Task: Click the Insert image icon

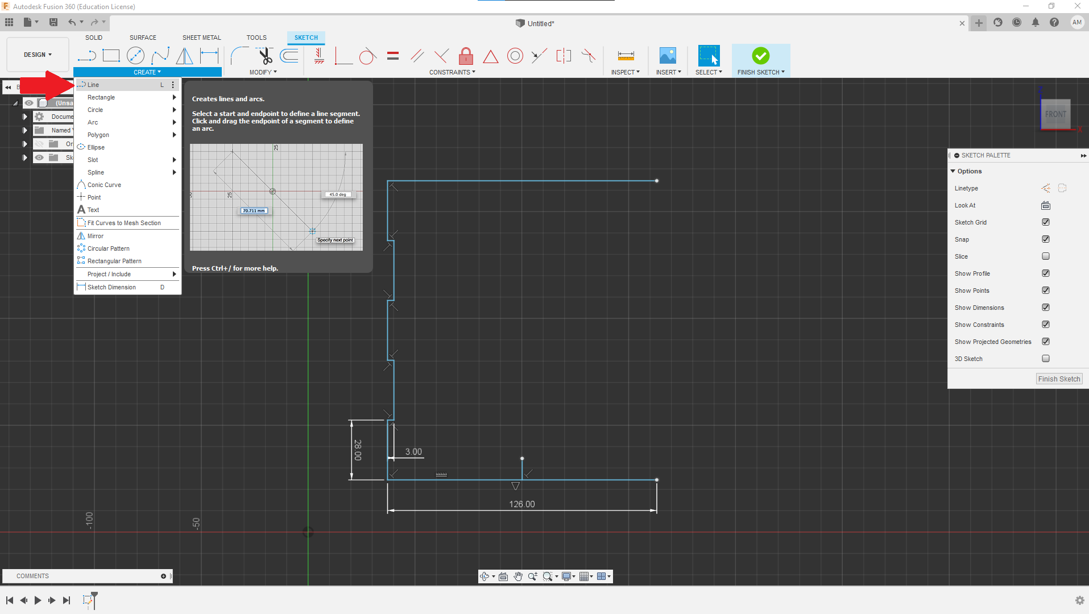Action: pos(668,56)
